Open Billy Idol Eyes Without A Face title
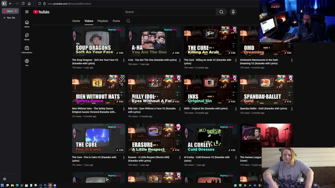Image resolution: width=335 pixels, height=188 pixels. pos(152,110)
